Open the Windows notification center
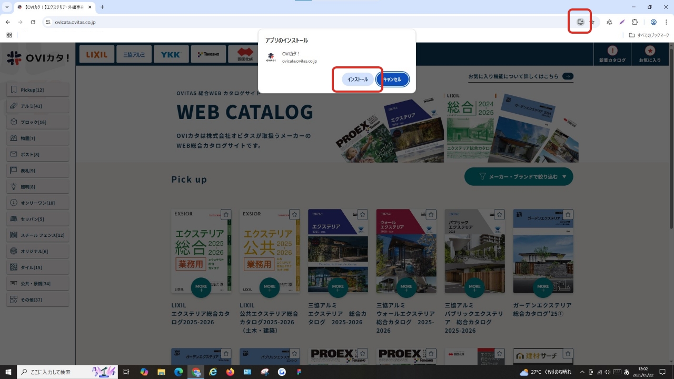Screen dimensions: 674x379 (x=663, y=372)
